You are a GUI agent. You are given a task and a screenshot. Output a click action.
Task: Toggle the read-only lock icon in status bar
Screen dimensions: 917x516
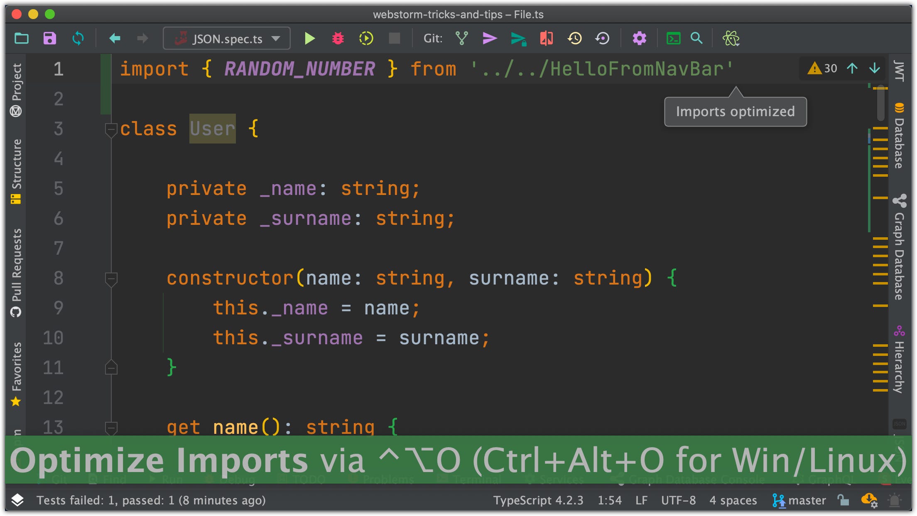[x=843, y=500]
